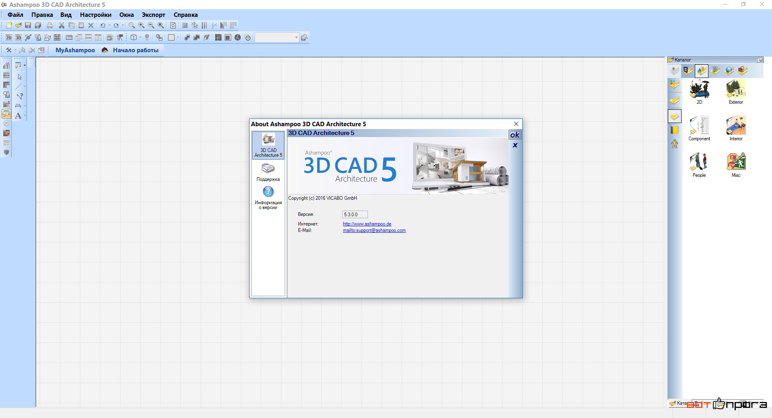Click the Open file folder icon
The height and width of the screenshot is (418, 772).
[x=18, y=25]
